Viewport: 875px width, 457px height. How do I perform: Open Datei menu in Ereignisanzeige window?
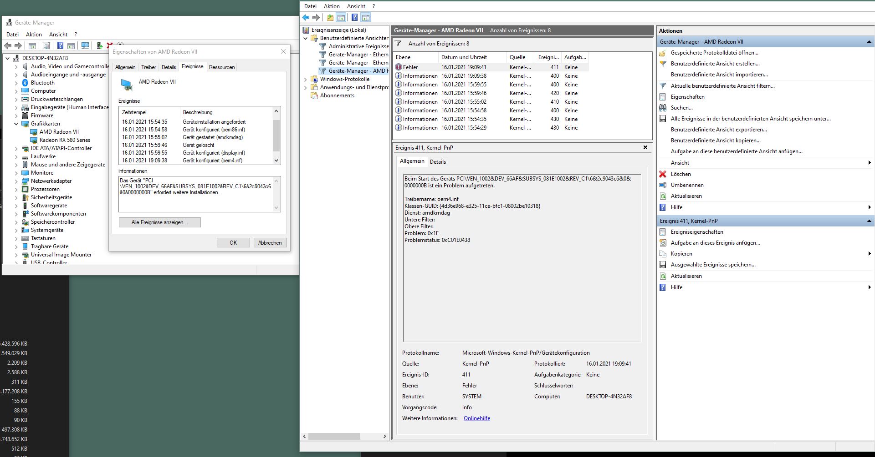[x=310, y=6]
